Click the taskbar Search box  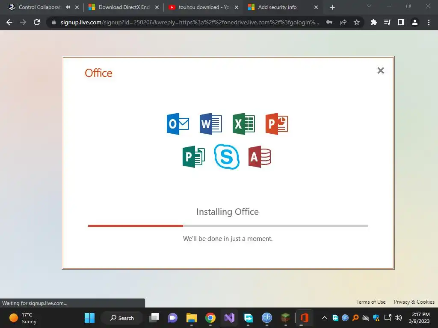tap(122, 318)
